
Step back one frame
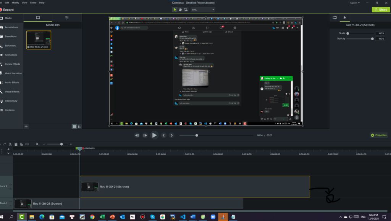(x=137, y=135)
